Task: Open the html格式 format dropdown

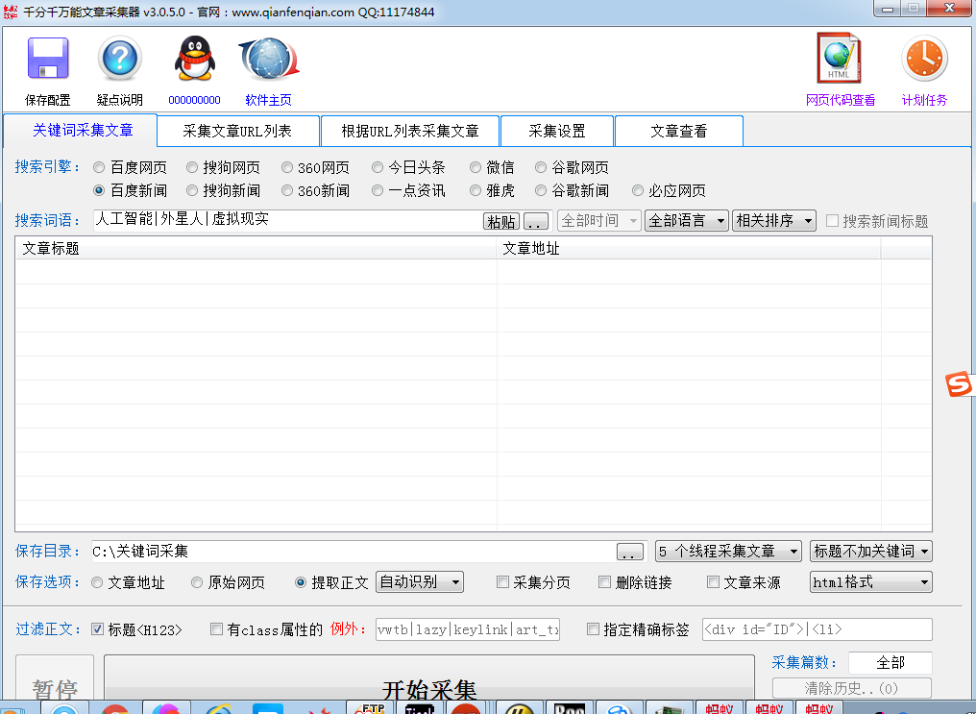Action: [x=870, y=582]
